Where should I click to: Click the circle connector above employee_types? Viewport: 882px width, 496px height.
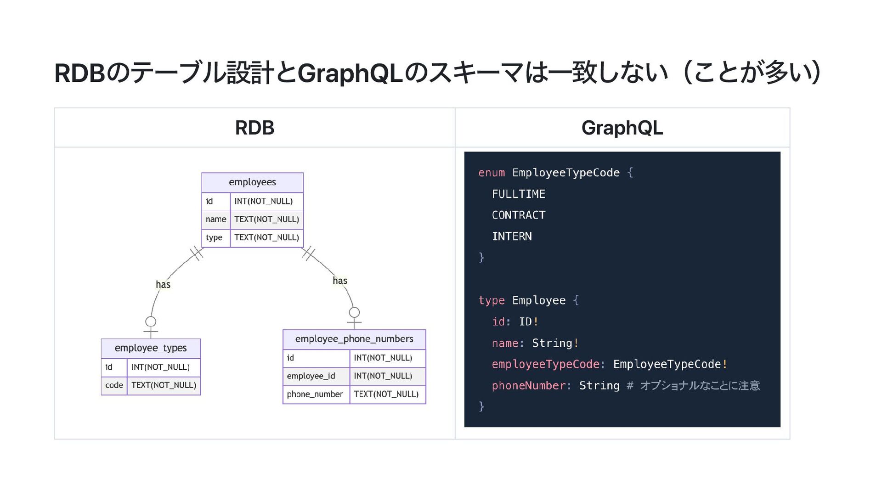151,321
